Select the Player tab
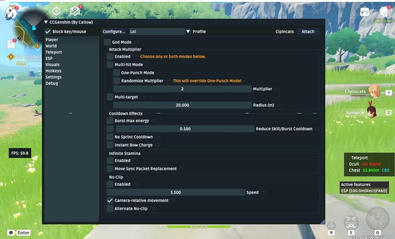 [72, 40]
